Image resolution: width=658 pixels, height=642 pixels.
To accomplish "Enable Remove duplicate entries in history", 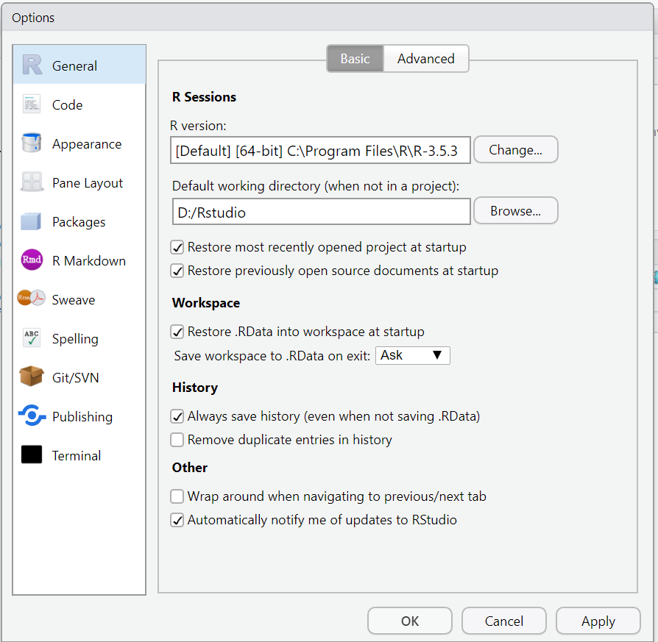I will click(x=177, y=440).
